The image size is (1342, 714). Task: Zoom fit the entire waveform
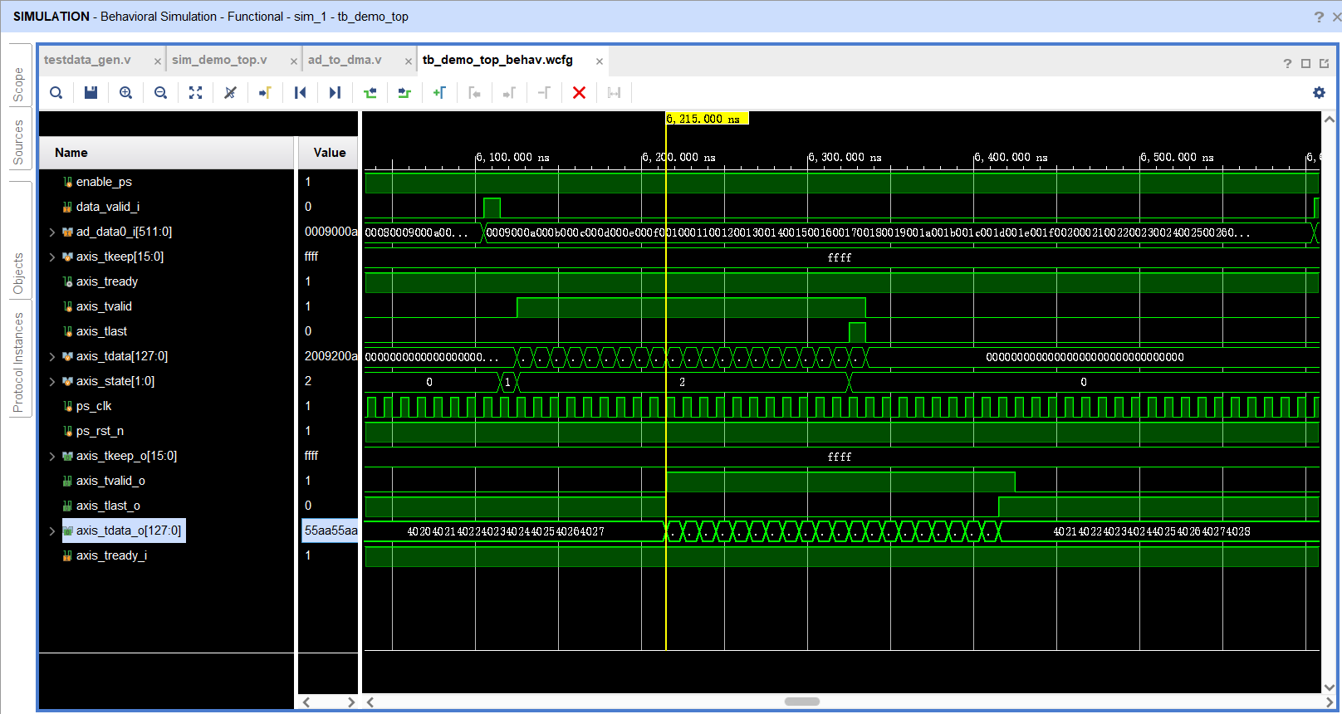[195, 93]
